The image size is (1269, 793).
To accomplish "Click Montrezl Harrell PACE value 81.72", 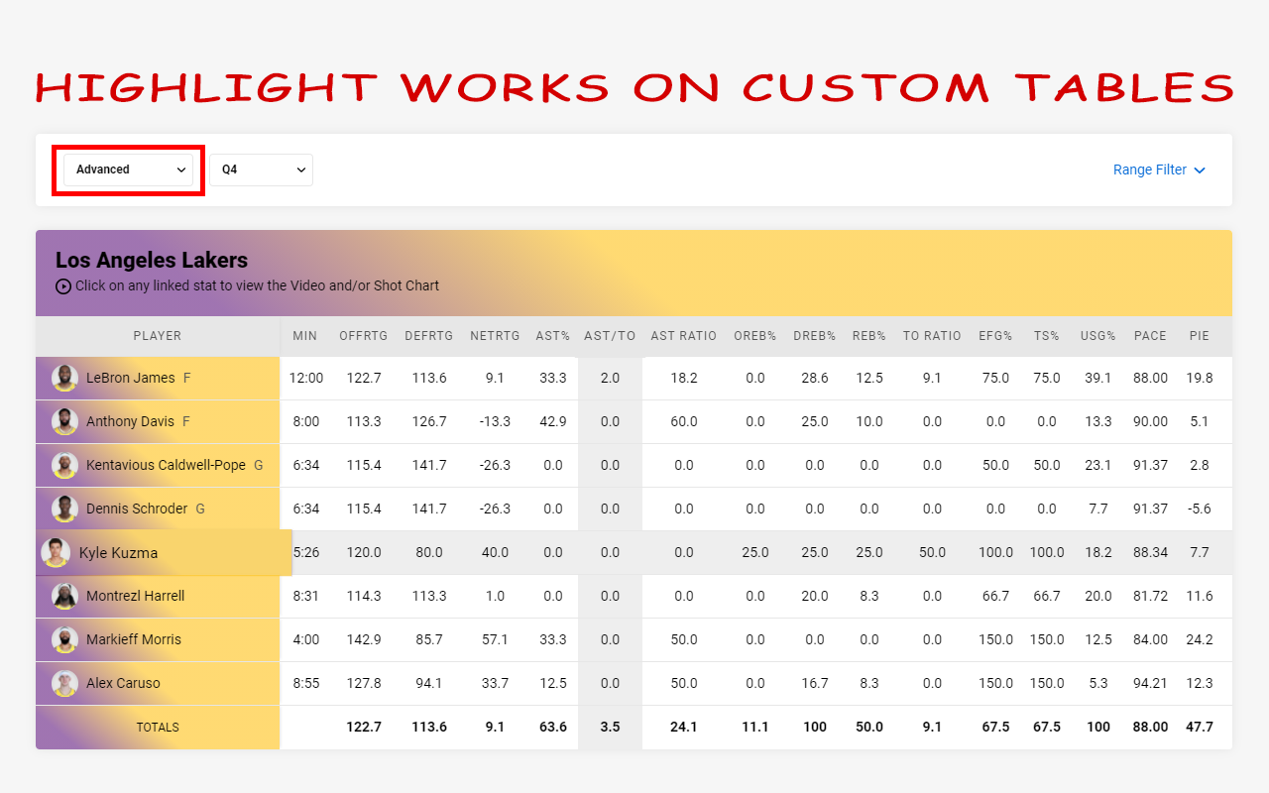I will [1151, 596].
